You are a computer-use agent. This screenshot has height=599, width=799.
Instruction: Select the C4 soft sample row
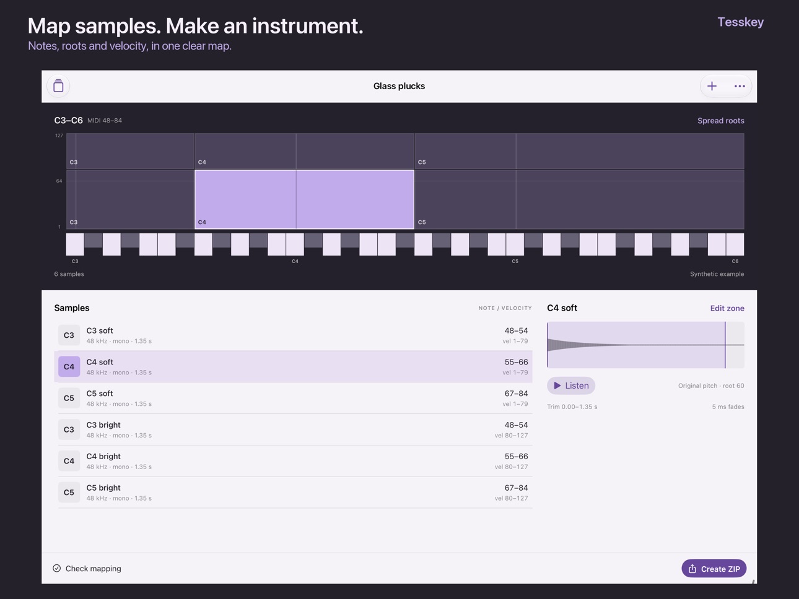294,367
